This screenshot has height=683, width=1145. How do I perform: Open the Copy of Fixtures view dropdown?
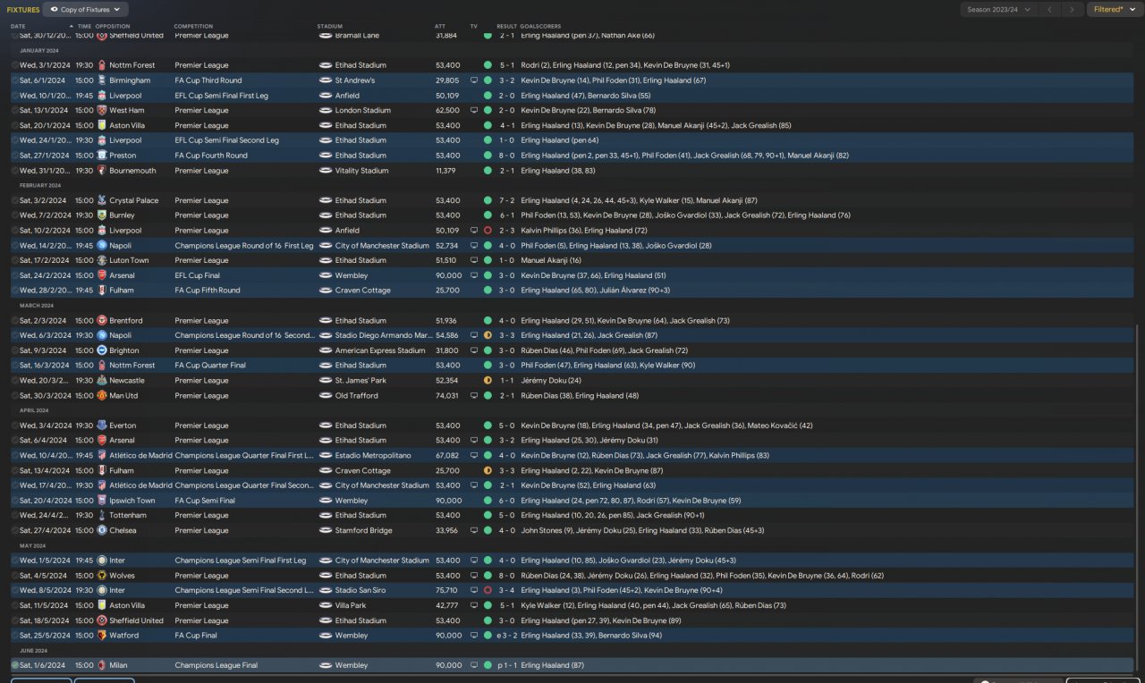[x=86, y=9]
